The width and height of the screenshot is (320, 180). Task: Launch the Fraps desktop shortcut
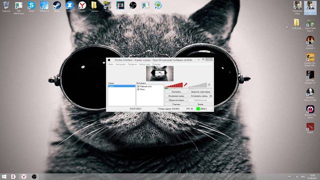click(107, 6)
